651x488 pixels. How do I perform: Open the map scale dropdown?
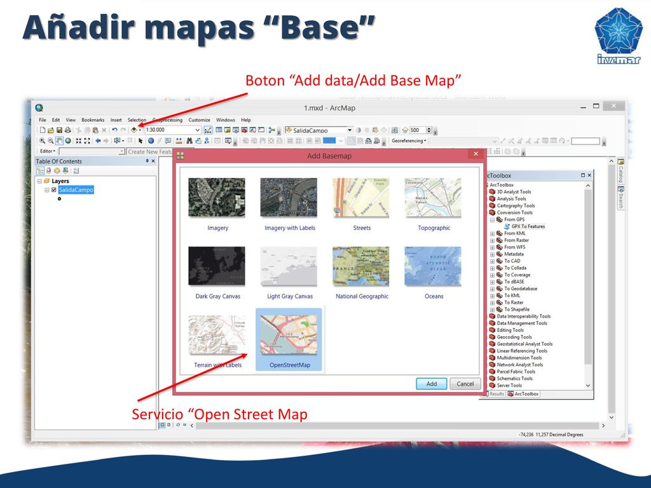coord(198,130)
